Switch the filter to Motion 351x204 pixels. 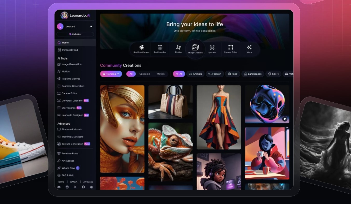click(161, 74)
